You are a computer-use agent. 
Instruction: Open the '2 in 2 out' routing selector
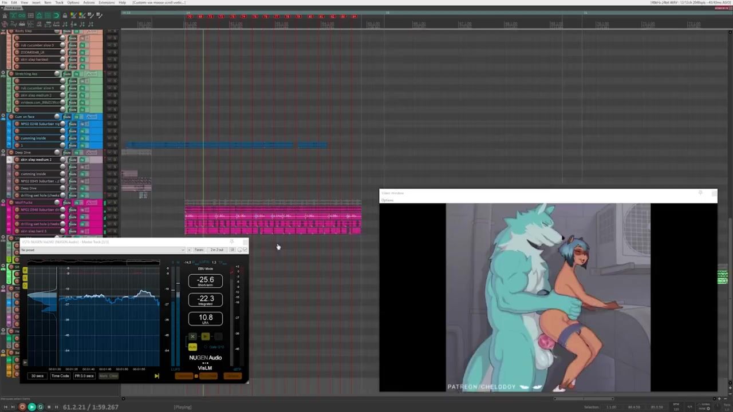[217, 250]
